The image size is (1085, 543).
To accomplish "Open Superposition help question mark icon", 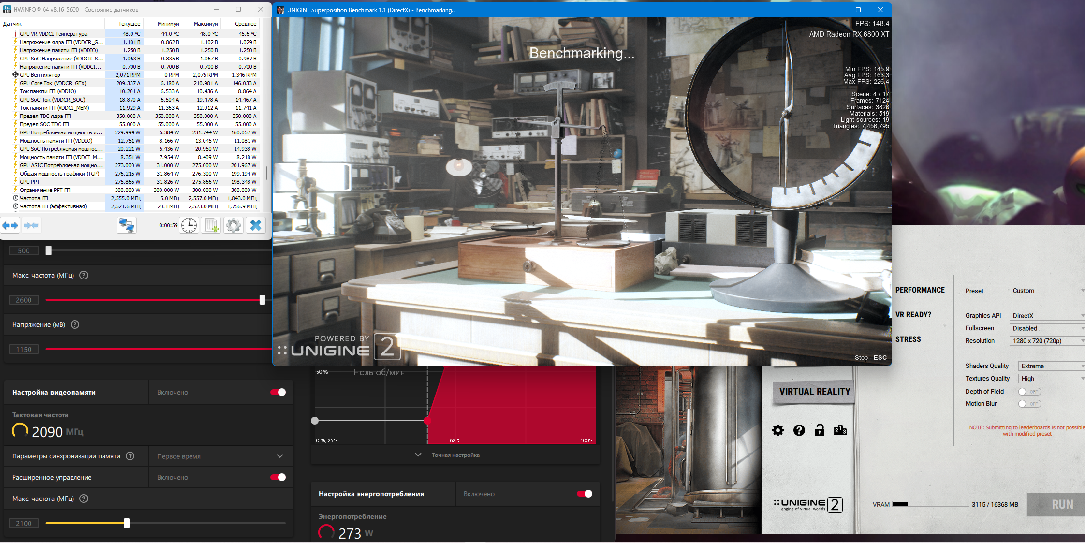I will [799, 430].
